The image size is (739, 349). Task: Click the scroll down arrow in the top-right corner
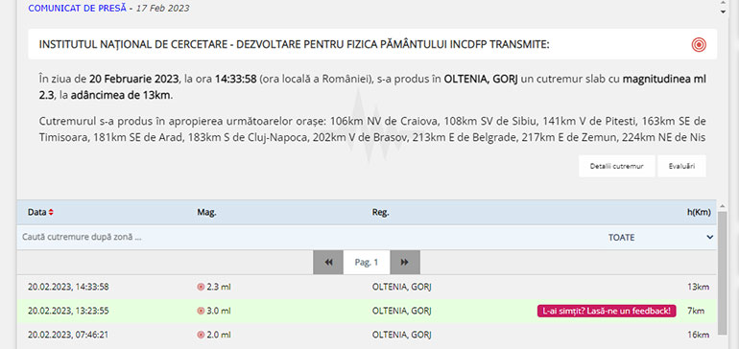(x=723, y=12)
